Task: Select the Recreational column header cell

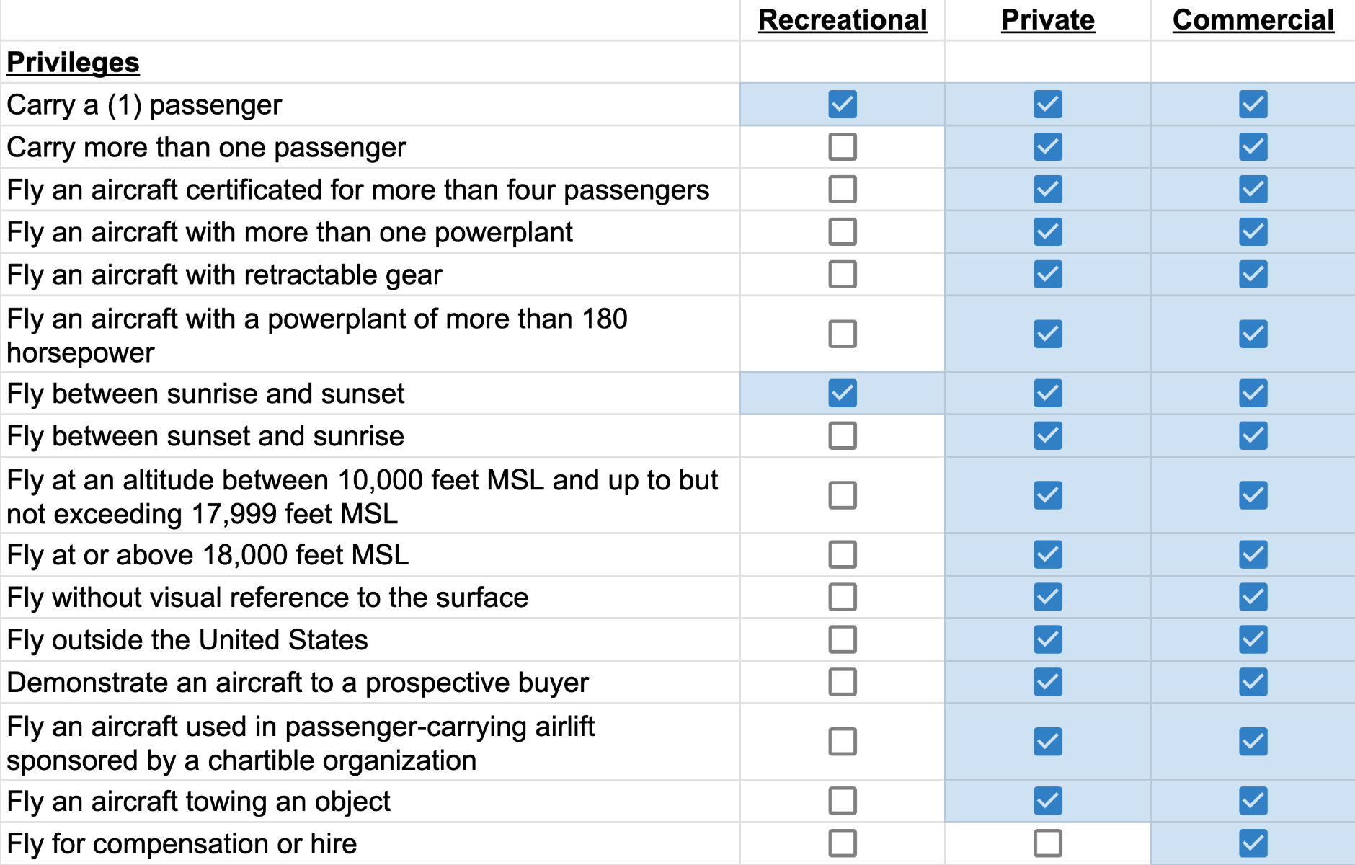Action: tap(842, 20)
